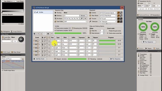This screenshot has height=91, width=162.
Task: Open event 3 options gear icon
Action: coord(36,48)
